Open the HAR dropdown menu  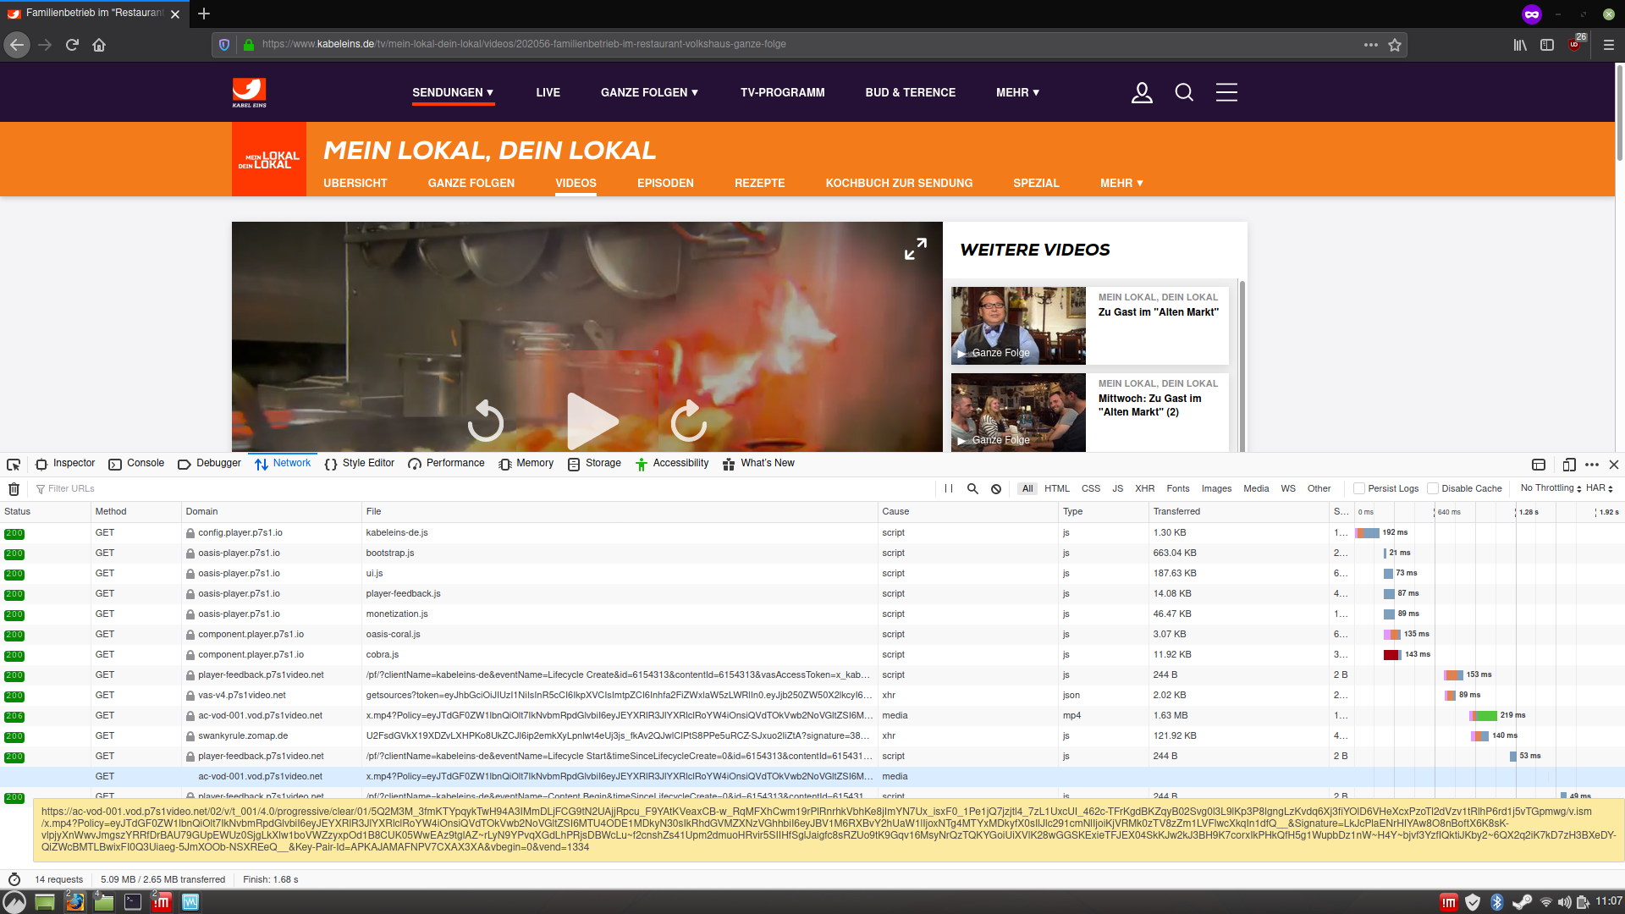click(1599, 488)
